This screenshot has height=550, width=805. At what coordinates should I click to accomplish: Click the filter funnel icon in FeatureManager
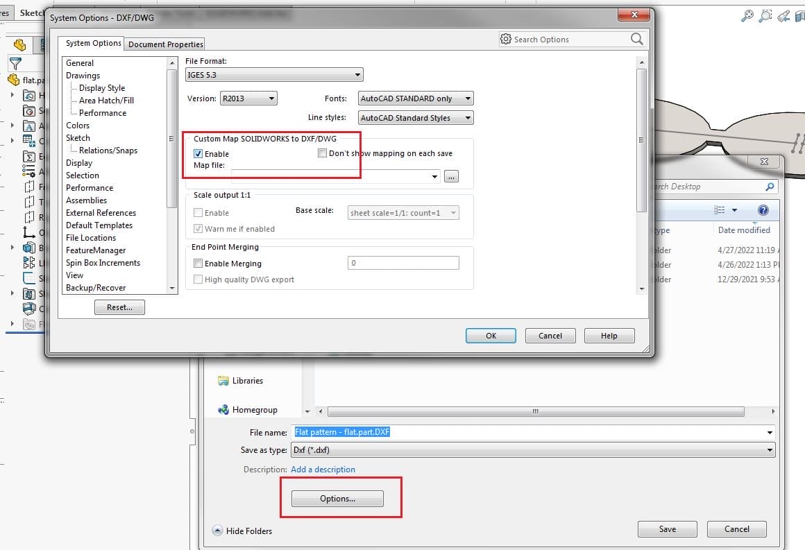[15, 64]
